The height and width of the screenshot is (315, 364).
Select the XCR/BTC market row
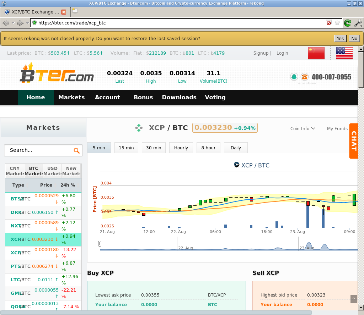(x=43, y=253)
